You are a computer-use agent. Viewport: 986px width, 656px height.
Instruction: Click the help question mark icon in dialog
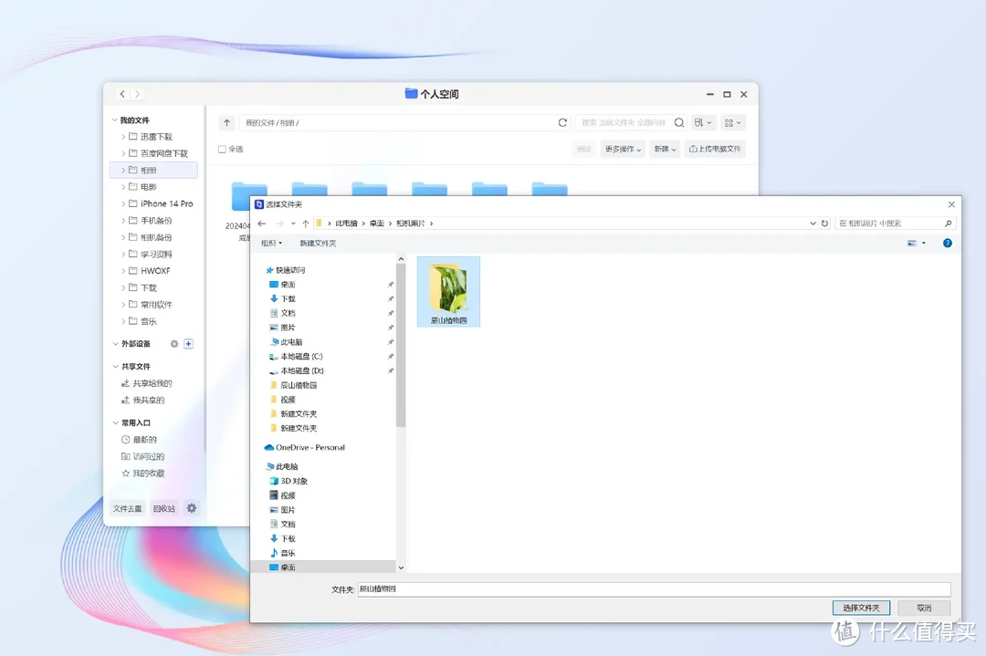click(947, 244)
